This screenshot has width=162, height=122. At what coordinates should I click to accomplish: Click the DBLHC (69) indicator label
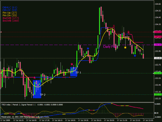tap(10, 10)
